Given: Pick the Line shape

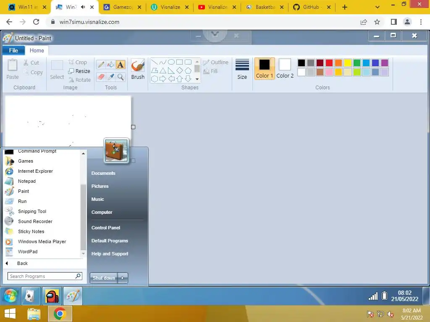Looking at the screenshot, I should click(x=155, y=62).
